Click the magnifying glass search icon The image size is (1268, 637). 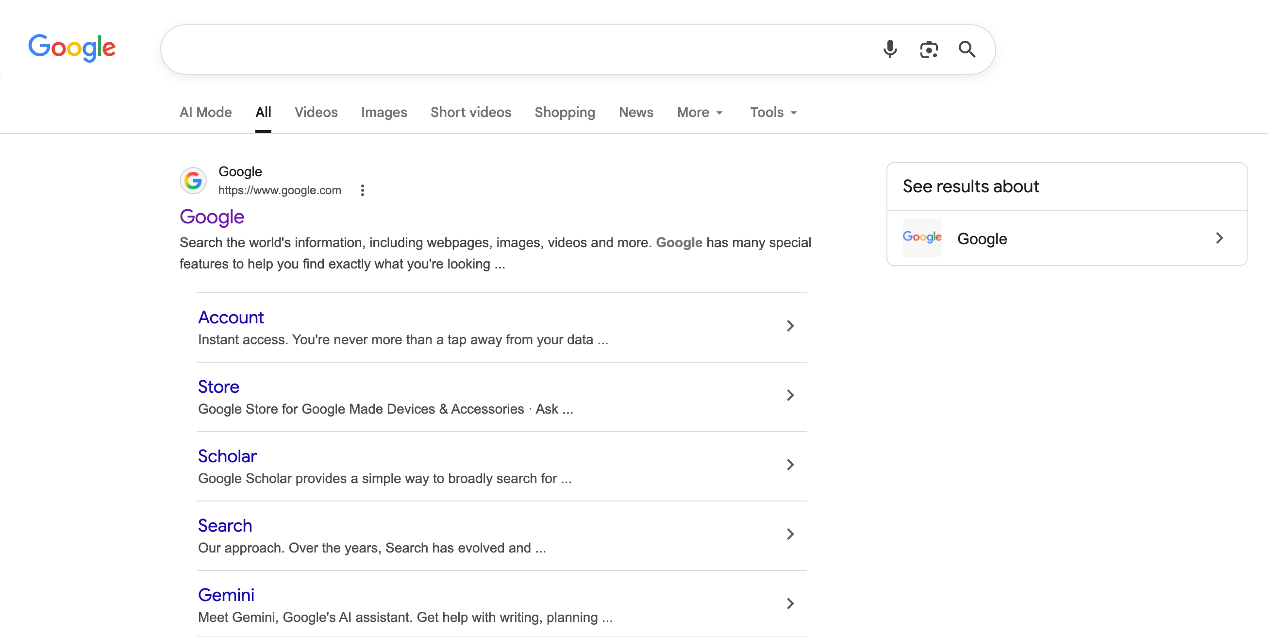tap(967, 49)
